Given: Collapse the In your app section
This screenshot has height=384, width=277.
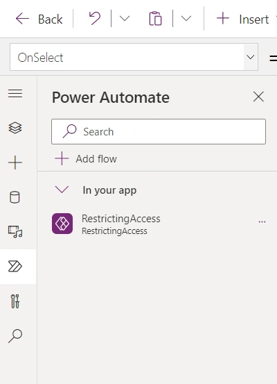Looking at the screenshot, I should click(x=62, y=190).
